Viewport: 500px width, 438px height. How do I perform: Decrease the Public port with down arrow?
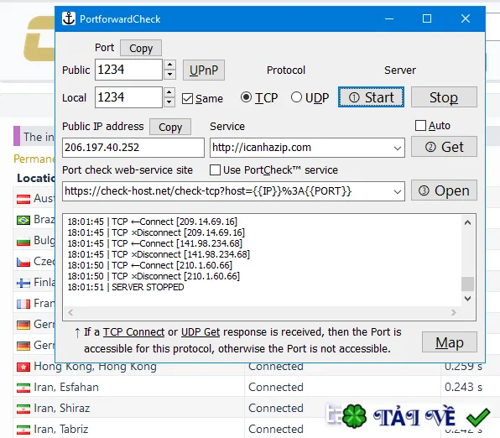click(170, 75)
